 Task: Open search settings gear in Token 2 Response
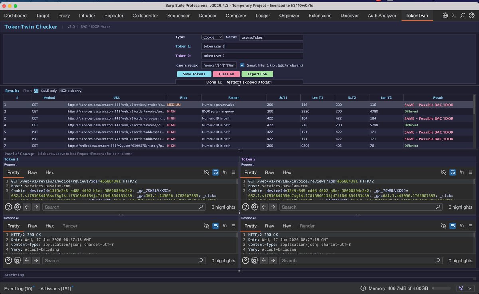tap(255, 260)
